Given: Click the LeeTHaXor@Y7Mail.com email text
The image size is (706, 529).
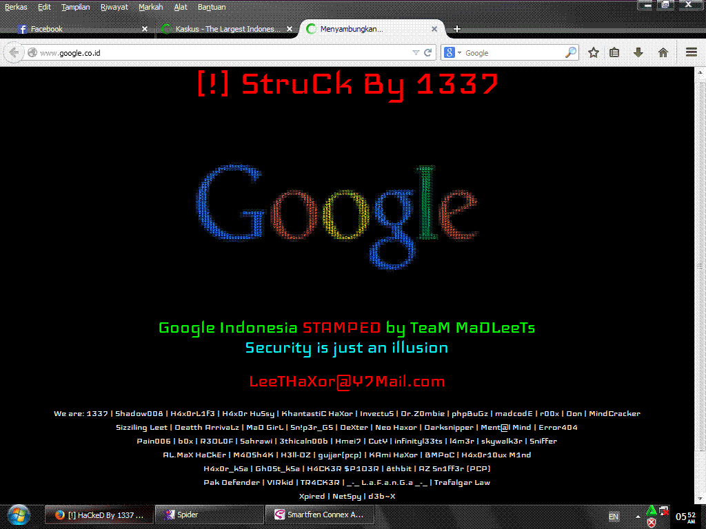Looking at the screenshot, I should [x=347, y=382].
